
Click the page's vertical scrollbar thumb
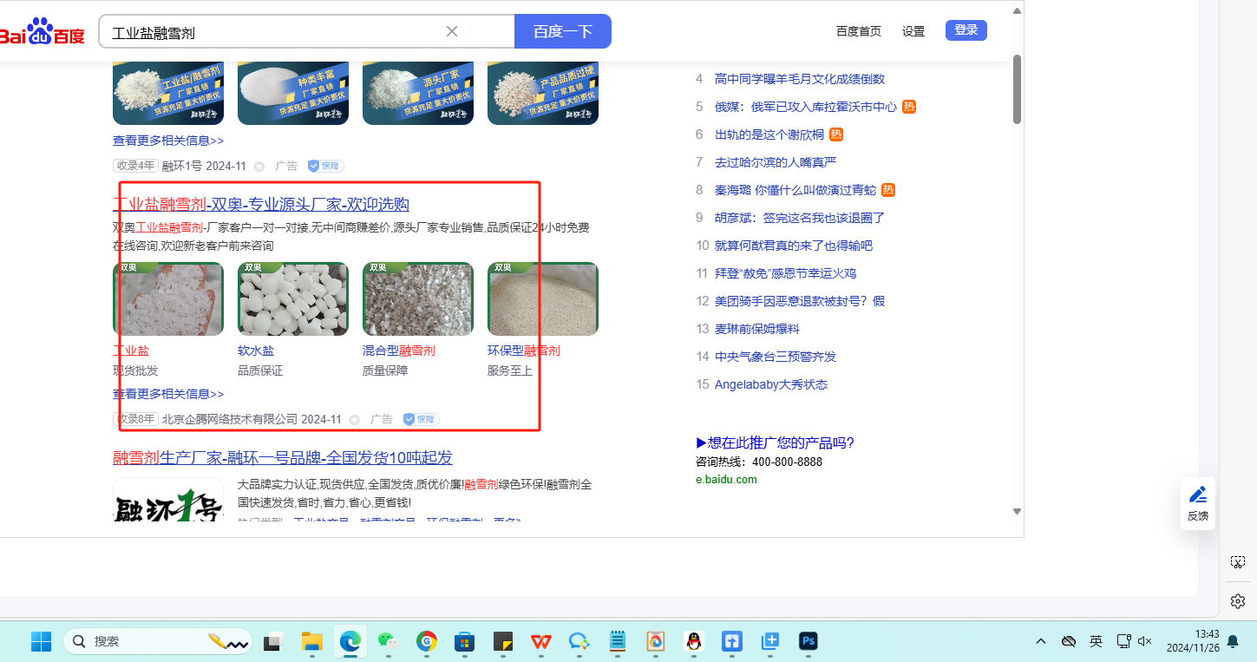pos(1018,88)
